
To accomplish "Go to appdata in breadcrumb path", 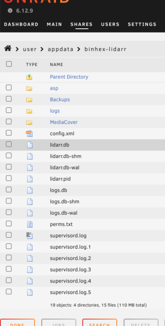I will click(x=61, y=49).
